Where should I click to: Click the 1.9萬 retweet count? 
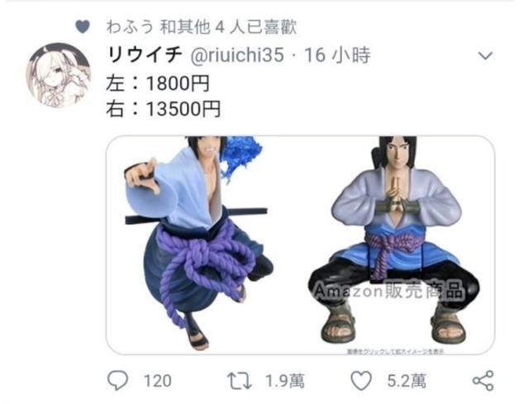click(x=284, y=381)
